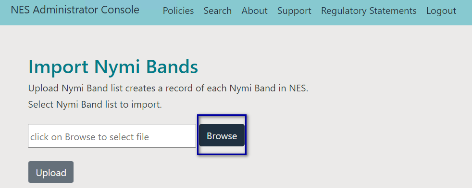Sign out using the Logout link
This screenshot has width=472, height=188.
441,11
